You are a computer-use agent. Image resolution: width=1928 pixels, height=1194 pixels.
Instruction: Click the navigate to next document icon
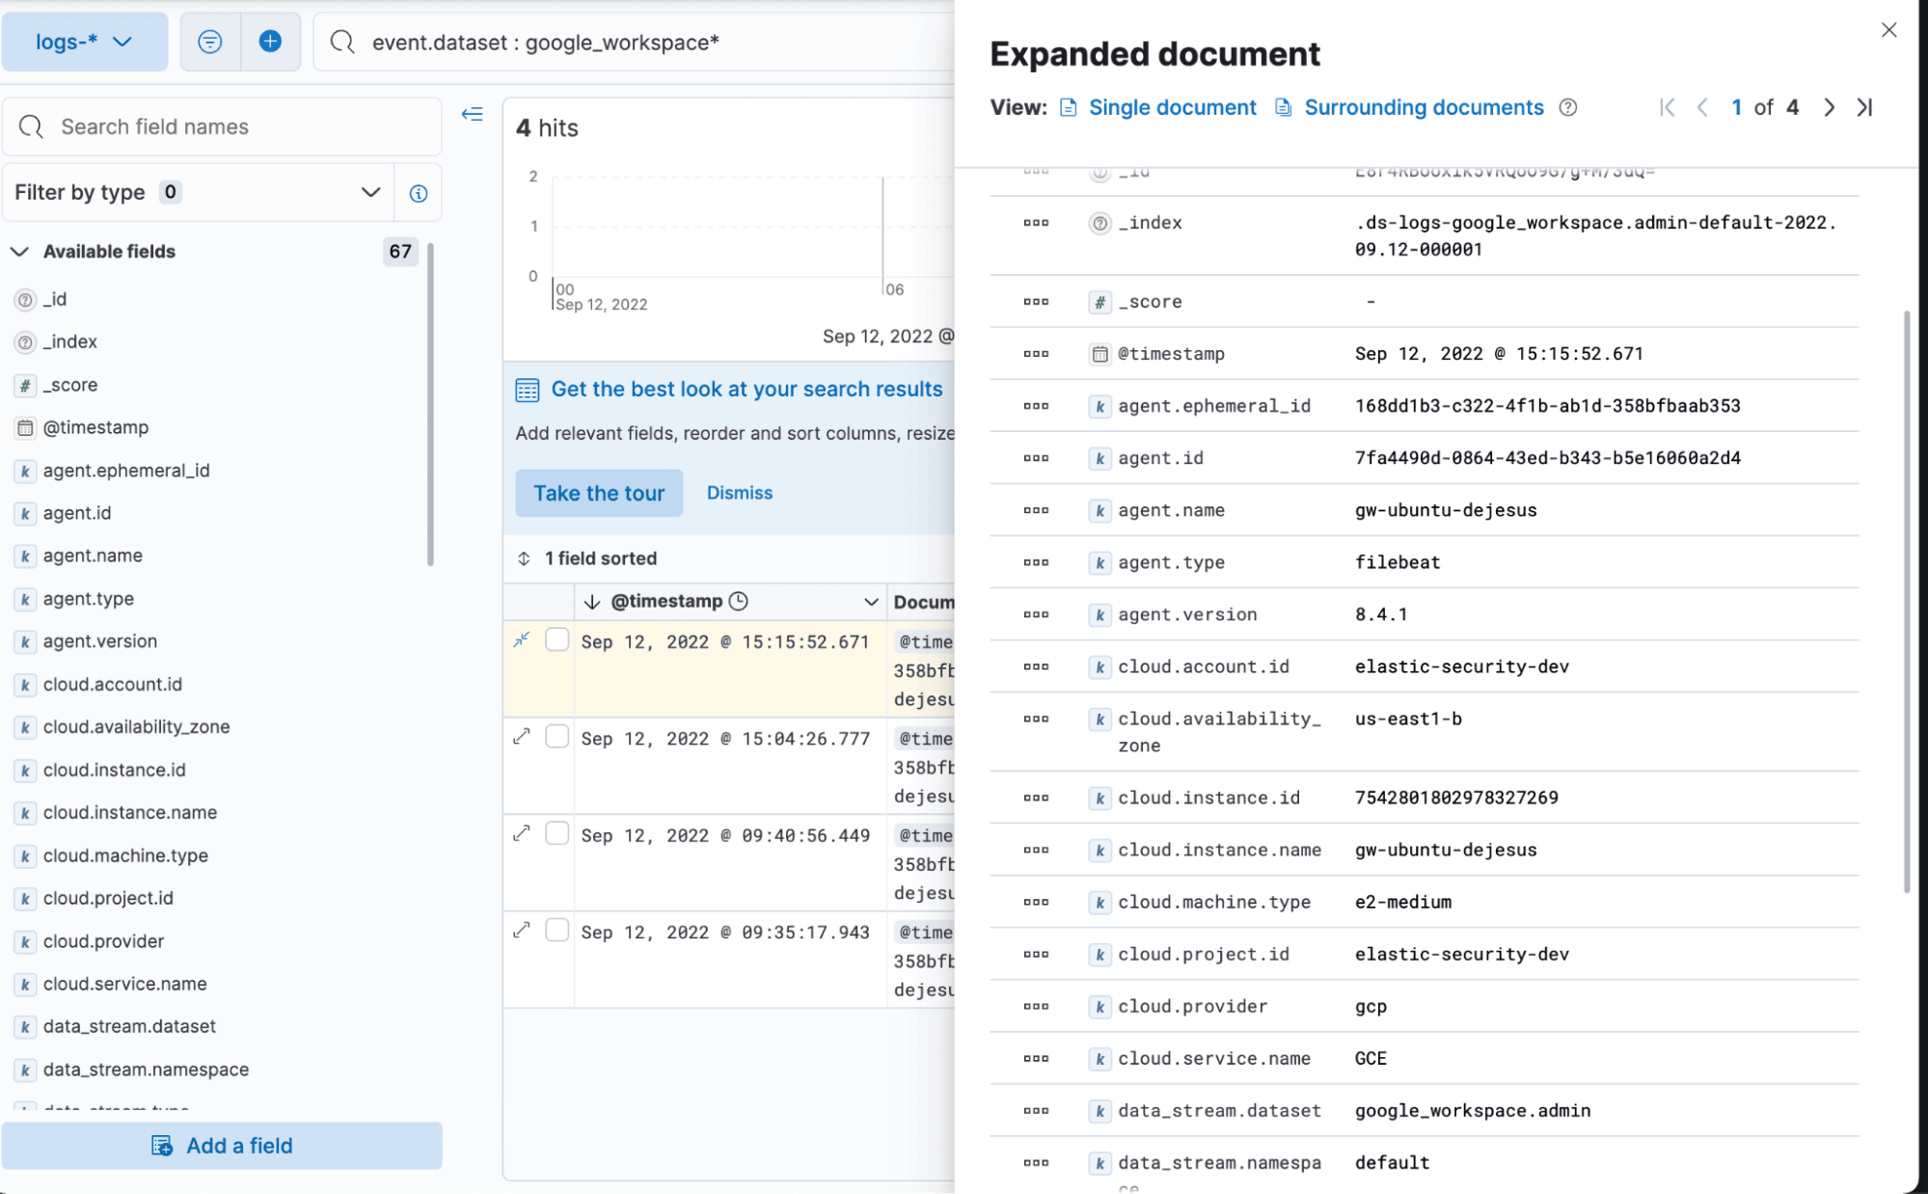tap(1828, 106)
